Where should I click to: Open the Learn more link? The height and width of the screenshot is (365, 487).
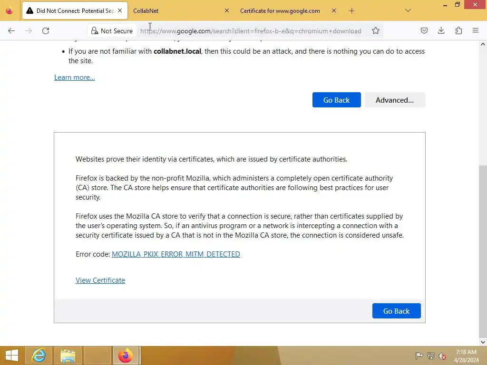[x=75, y=77]
